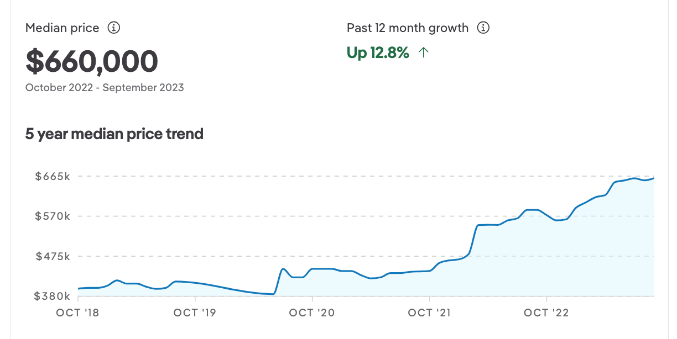
Task: Click the OCT '19 x-axis marker
Action: coord(195,313)
